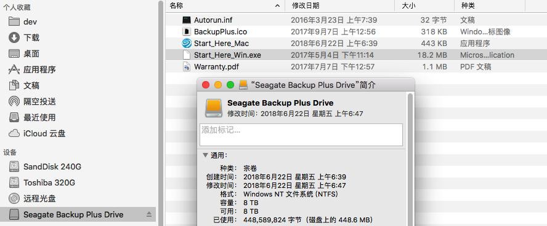Click the Warranty.pdf file icon
Image resolution: width=547 pixels, height=226 pixels.
(187, 66)
